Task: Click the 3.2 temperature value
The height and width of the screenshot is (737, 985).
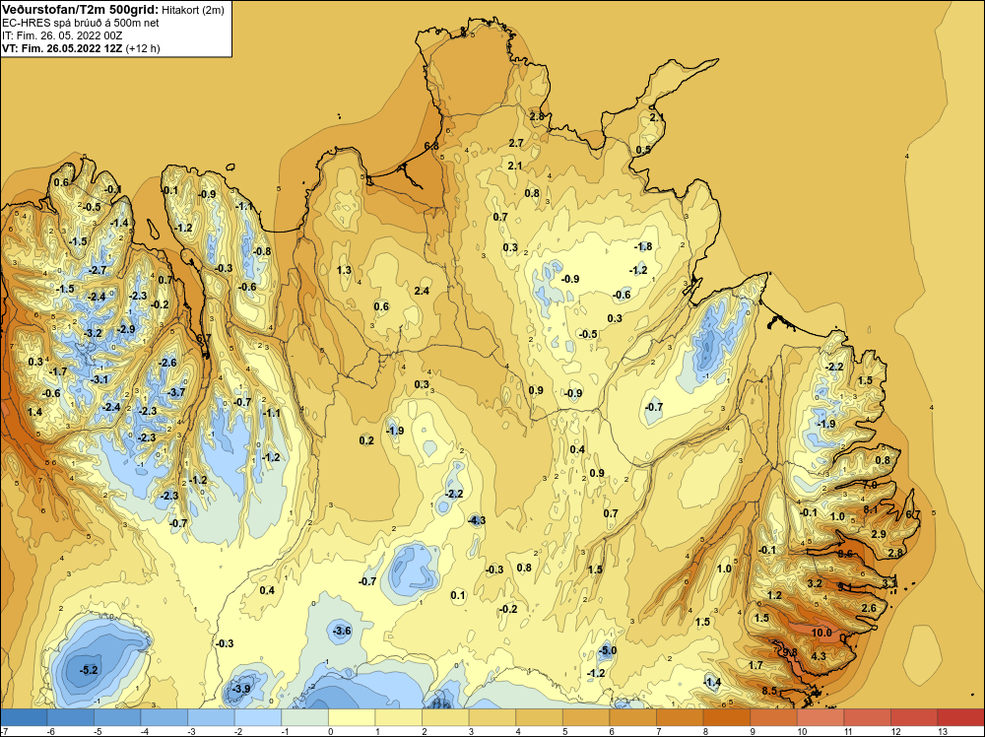Action: (815, 583)
